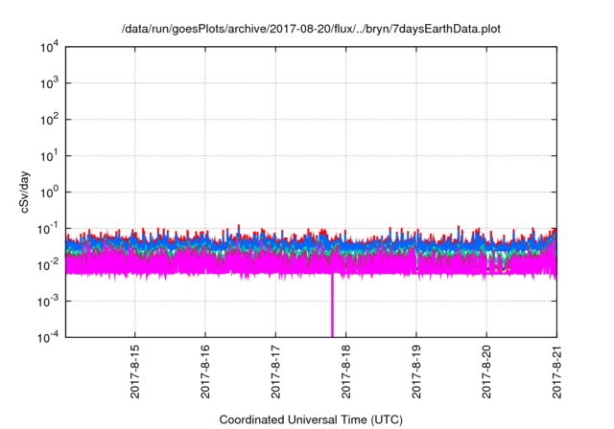The image size is (614, 429).
Task: Click the 10^3 y-axis tick label
Action: (49, 82)
